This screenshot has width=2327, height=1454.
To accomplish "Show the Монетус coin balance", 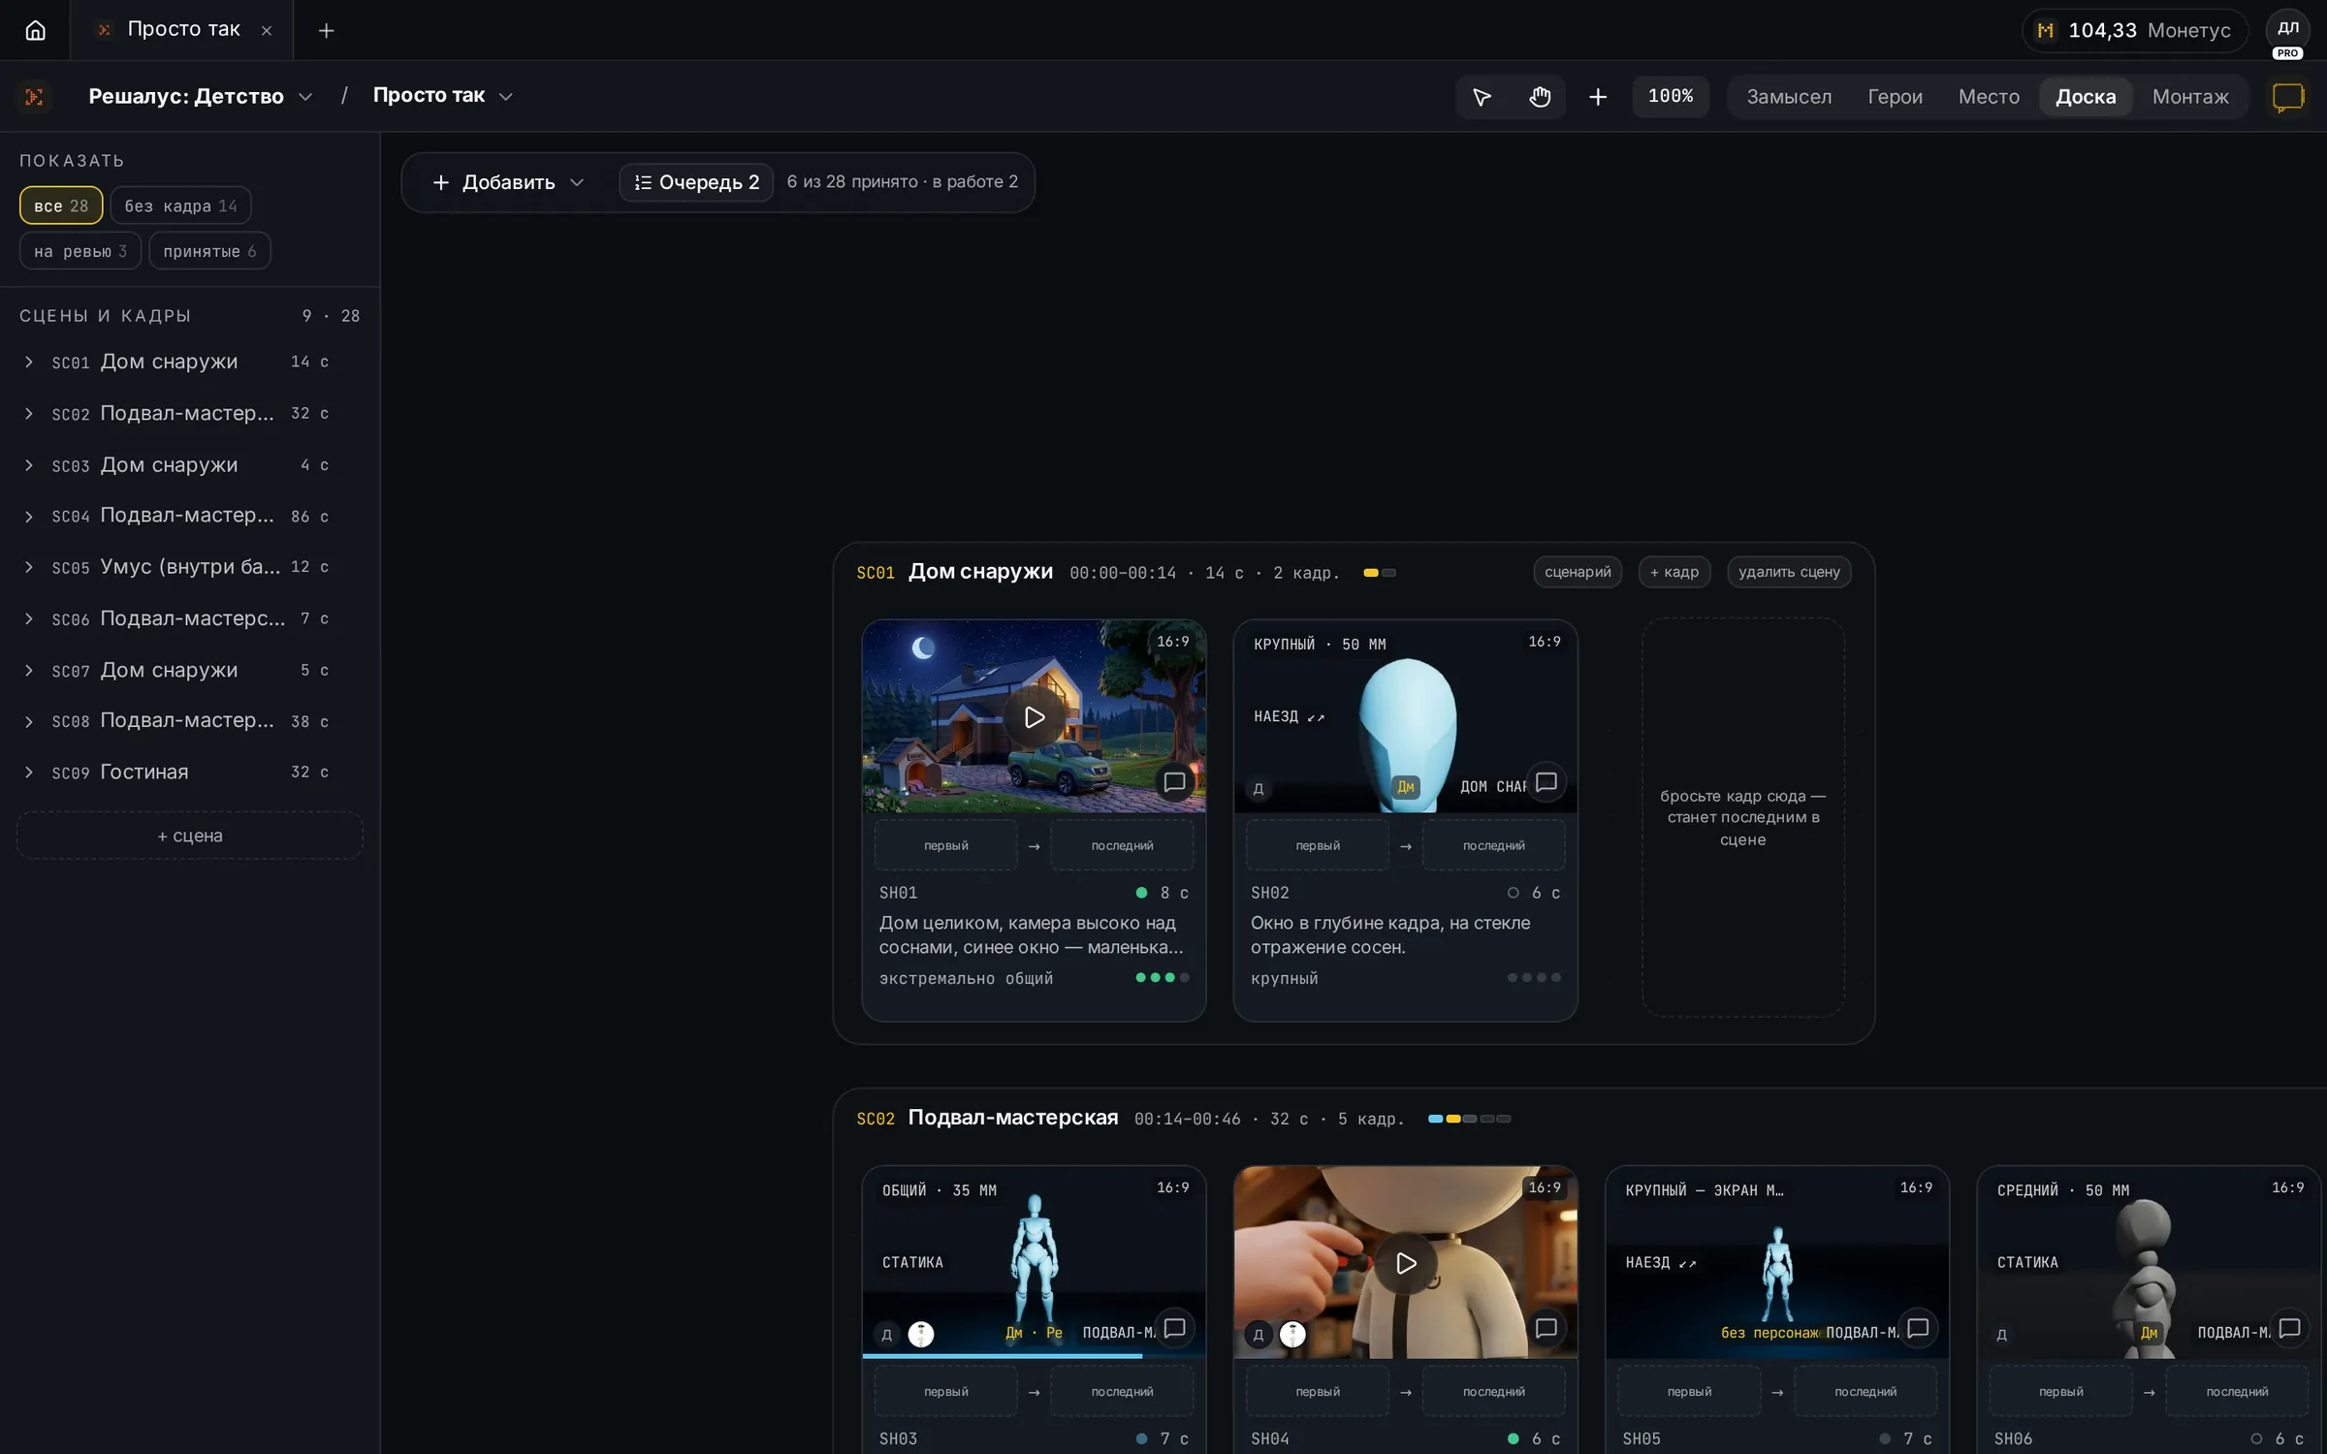I will point(2135,31).
